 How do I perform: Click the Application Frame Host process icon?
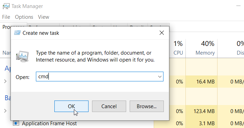(x=16, y=123)
